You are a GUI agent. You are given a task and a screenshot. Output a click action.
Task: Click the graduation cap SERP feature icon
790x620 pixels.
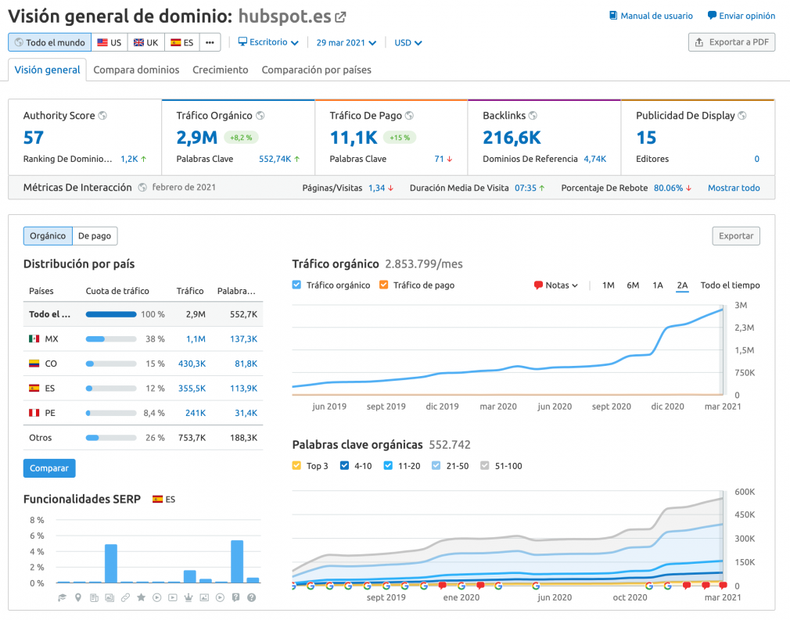tap(62, 597)
